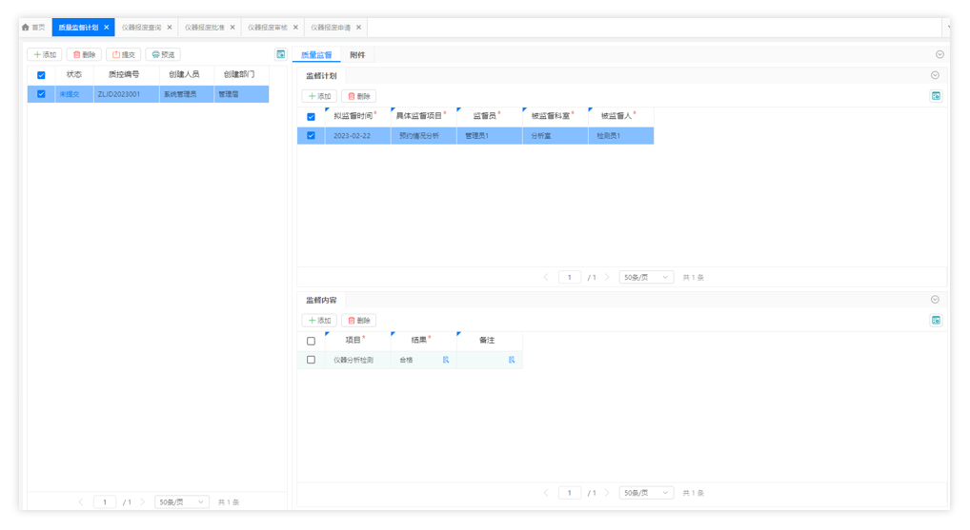This screenshot has height=530, width=970.
Task: Click the 2023-02-22 date cell
Action: coord(357,135)
